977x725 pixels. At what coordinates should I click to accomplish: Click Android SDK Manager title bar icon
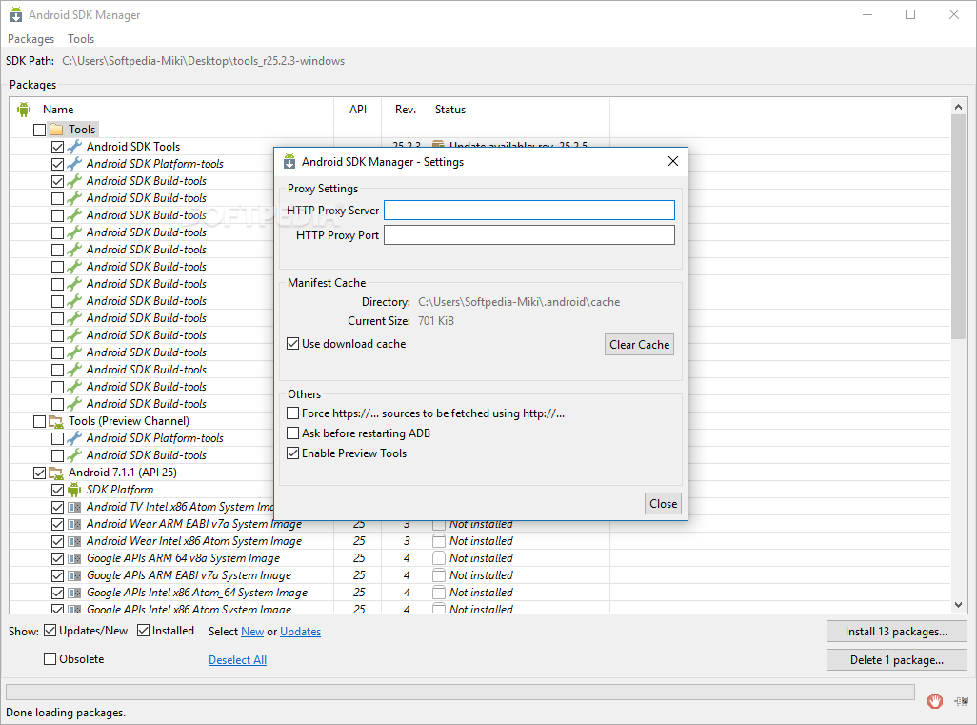pyautogui.click(x=16, y=15)
